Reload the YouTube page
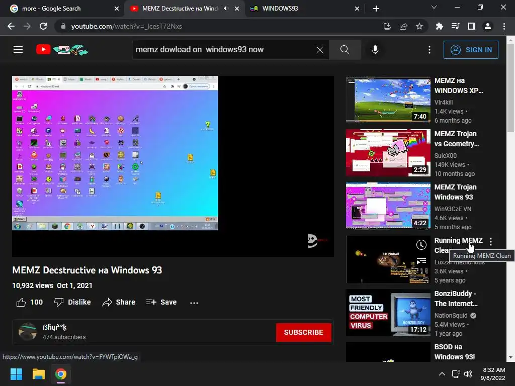This screenshot has height=386, width=515. click(43, 26)
